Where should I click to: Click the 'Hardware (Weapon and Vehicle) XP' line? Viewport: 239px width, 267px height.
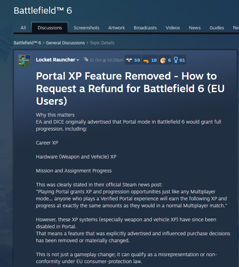coord(76,157)
